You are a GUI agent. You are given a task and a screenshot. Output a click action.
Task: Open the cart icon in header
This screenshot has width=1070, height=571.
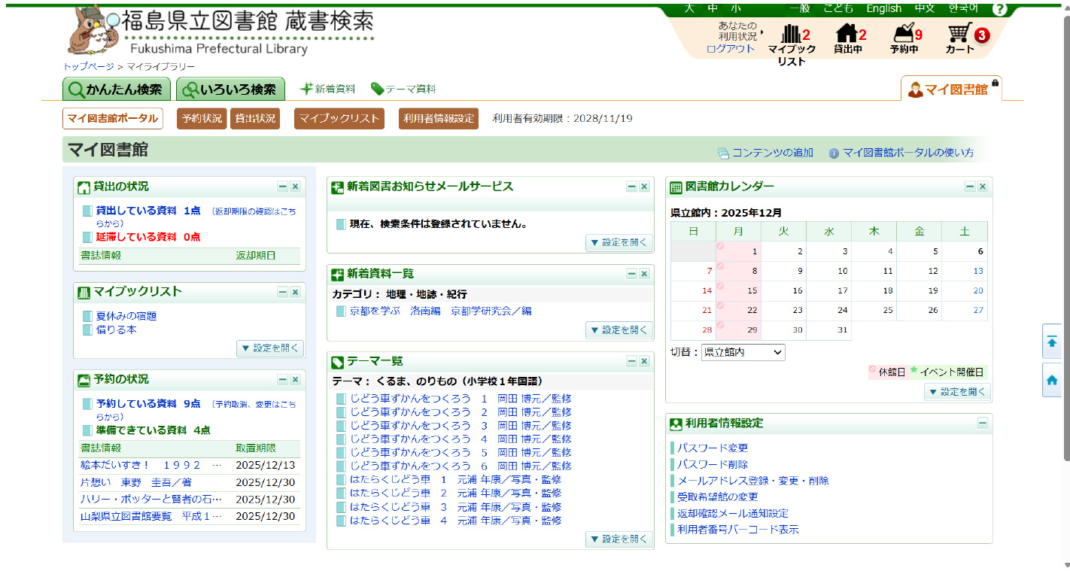click(958, 34)
